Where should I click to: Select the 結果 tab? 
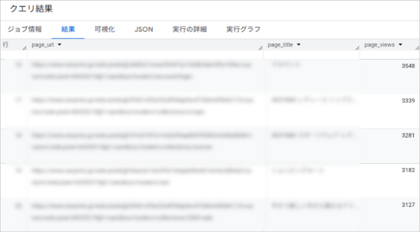point(68,29)
